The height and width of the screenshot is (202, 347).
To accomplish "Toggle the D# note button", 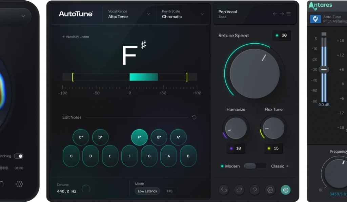I will [100, 137].
